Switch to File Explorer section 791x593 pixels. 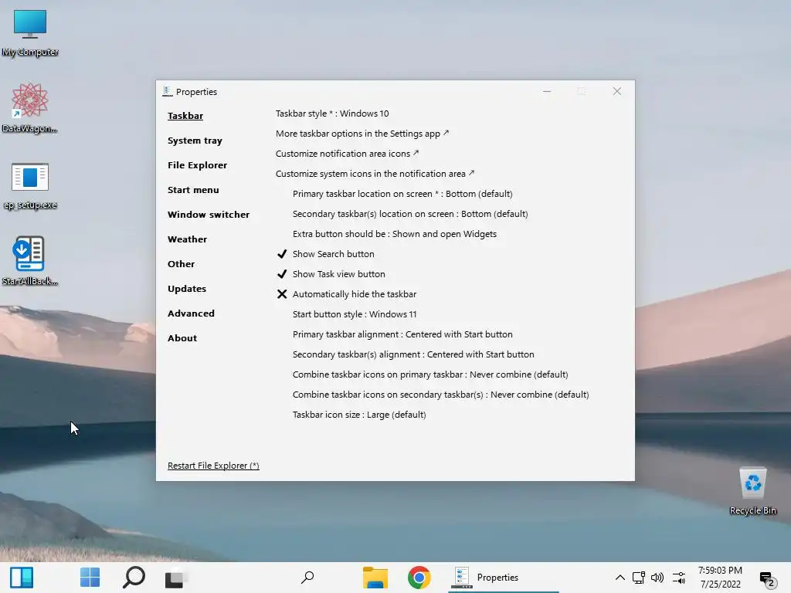197,165
